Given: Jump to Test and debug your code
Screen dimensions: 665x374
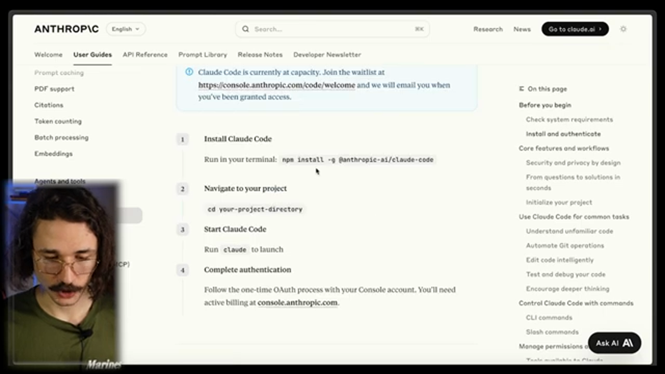Looking at the screenshot, I should [565, 274].
